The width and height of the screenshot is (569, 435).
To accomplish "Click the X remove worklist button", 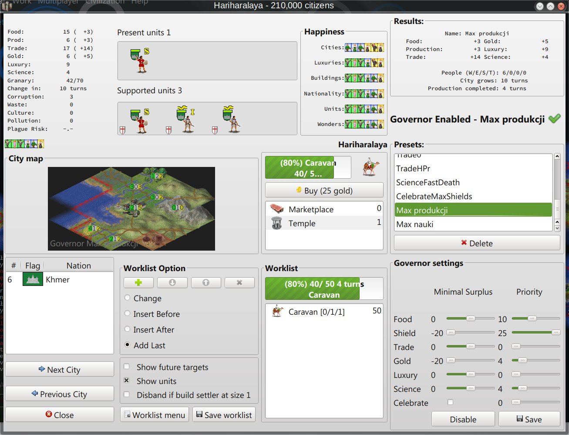I will point(239,282).
